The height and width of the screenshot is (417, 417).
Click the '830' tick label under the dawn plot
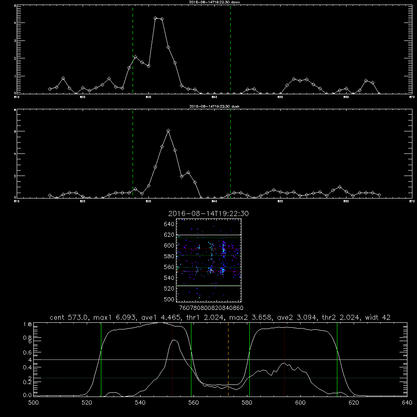[x=148, y=97]
